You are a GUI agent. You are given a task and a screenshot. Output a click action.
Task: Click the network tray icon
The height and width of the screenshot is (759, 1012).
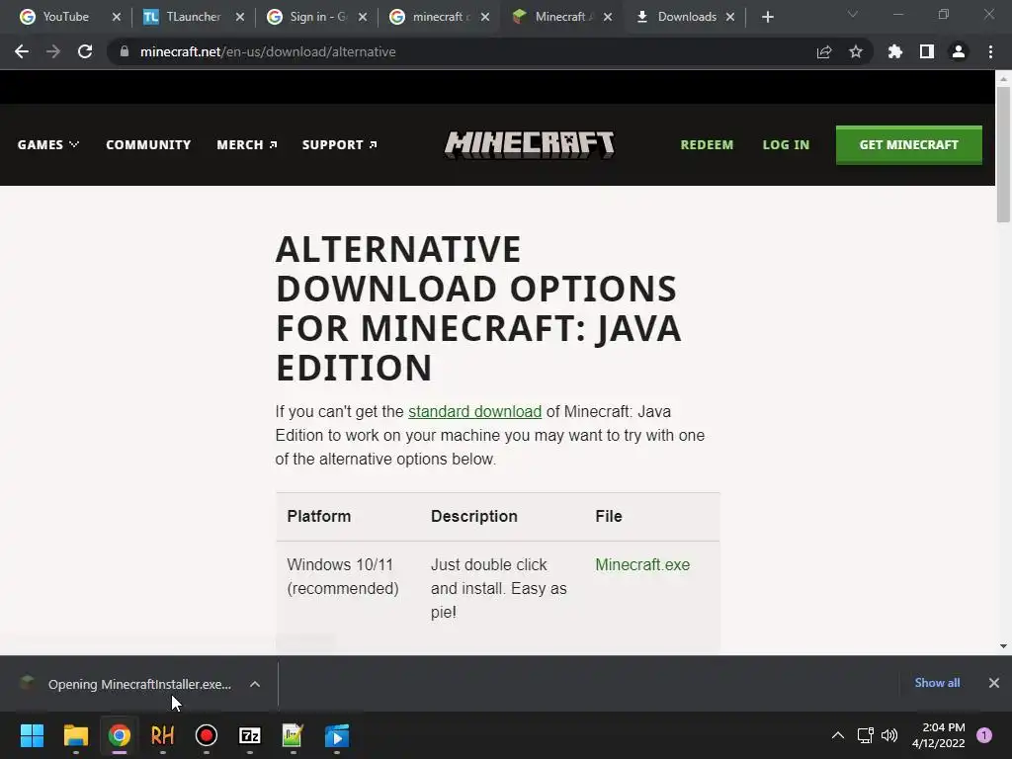865,735
